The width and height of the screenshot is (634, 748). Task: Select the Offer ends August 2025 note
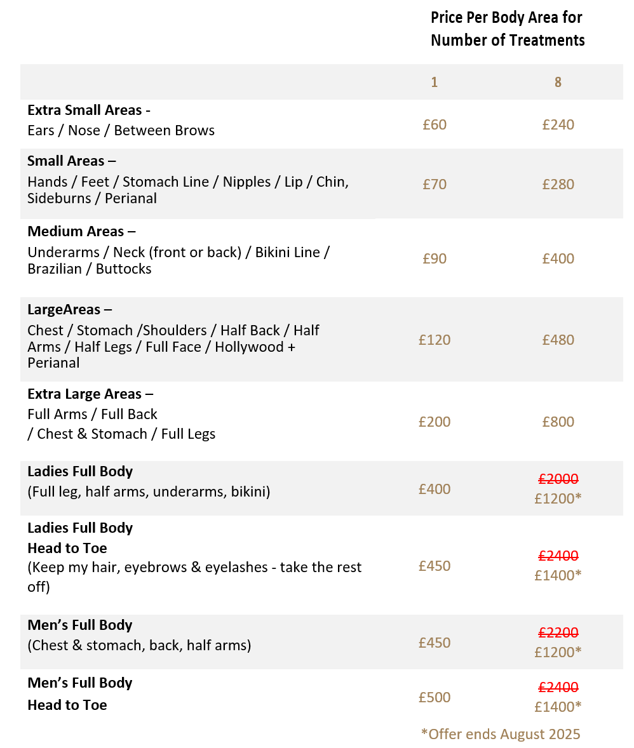click(501, 734)
